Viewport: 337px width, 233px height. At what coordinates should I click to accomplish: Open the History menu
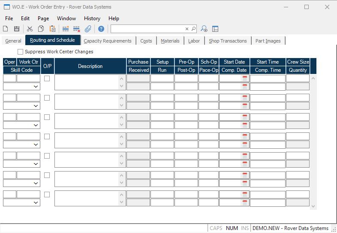(x=92, y=18)
